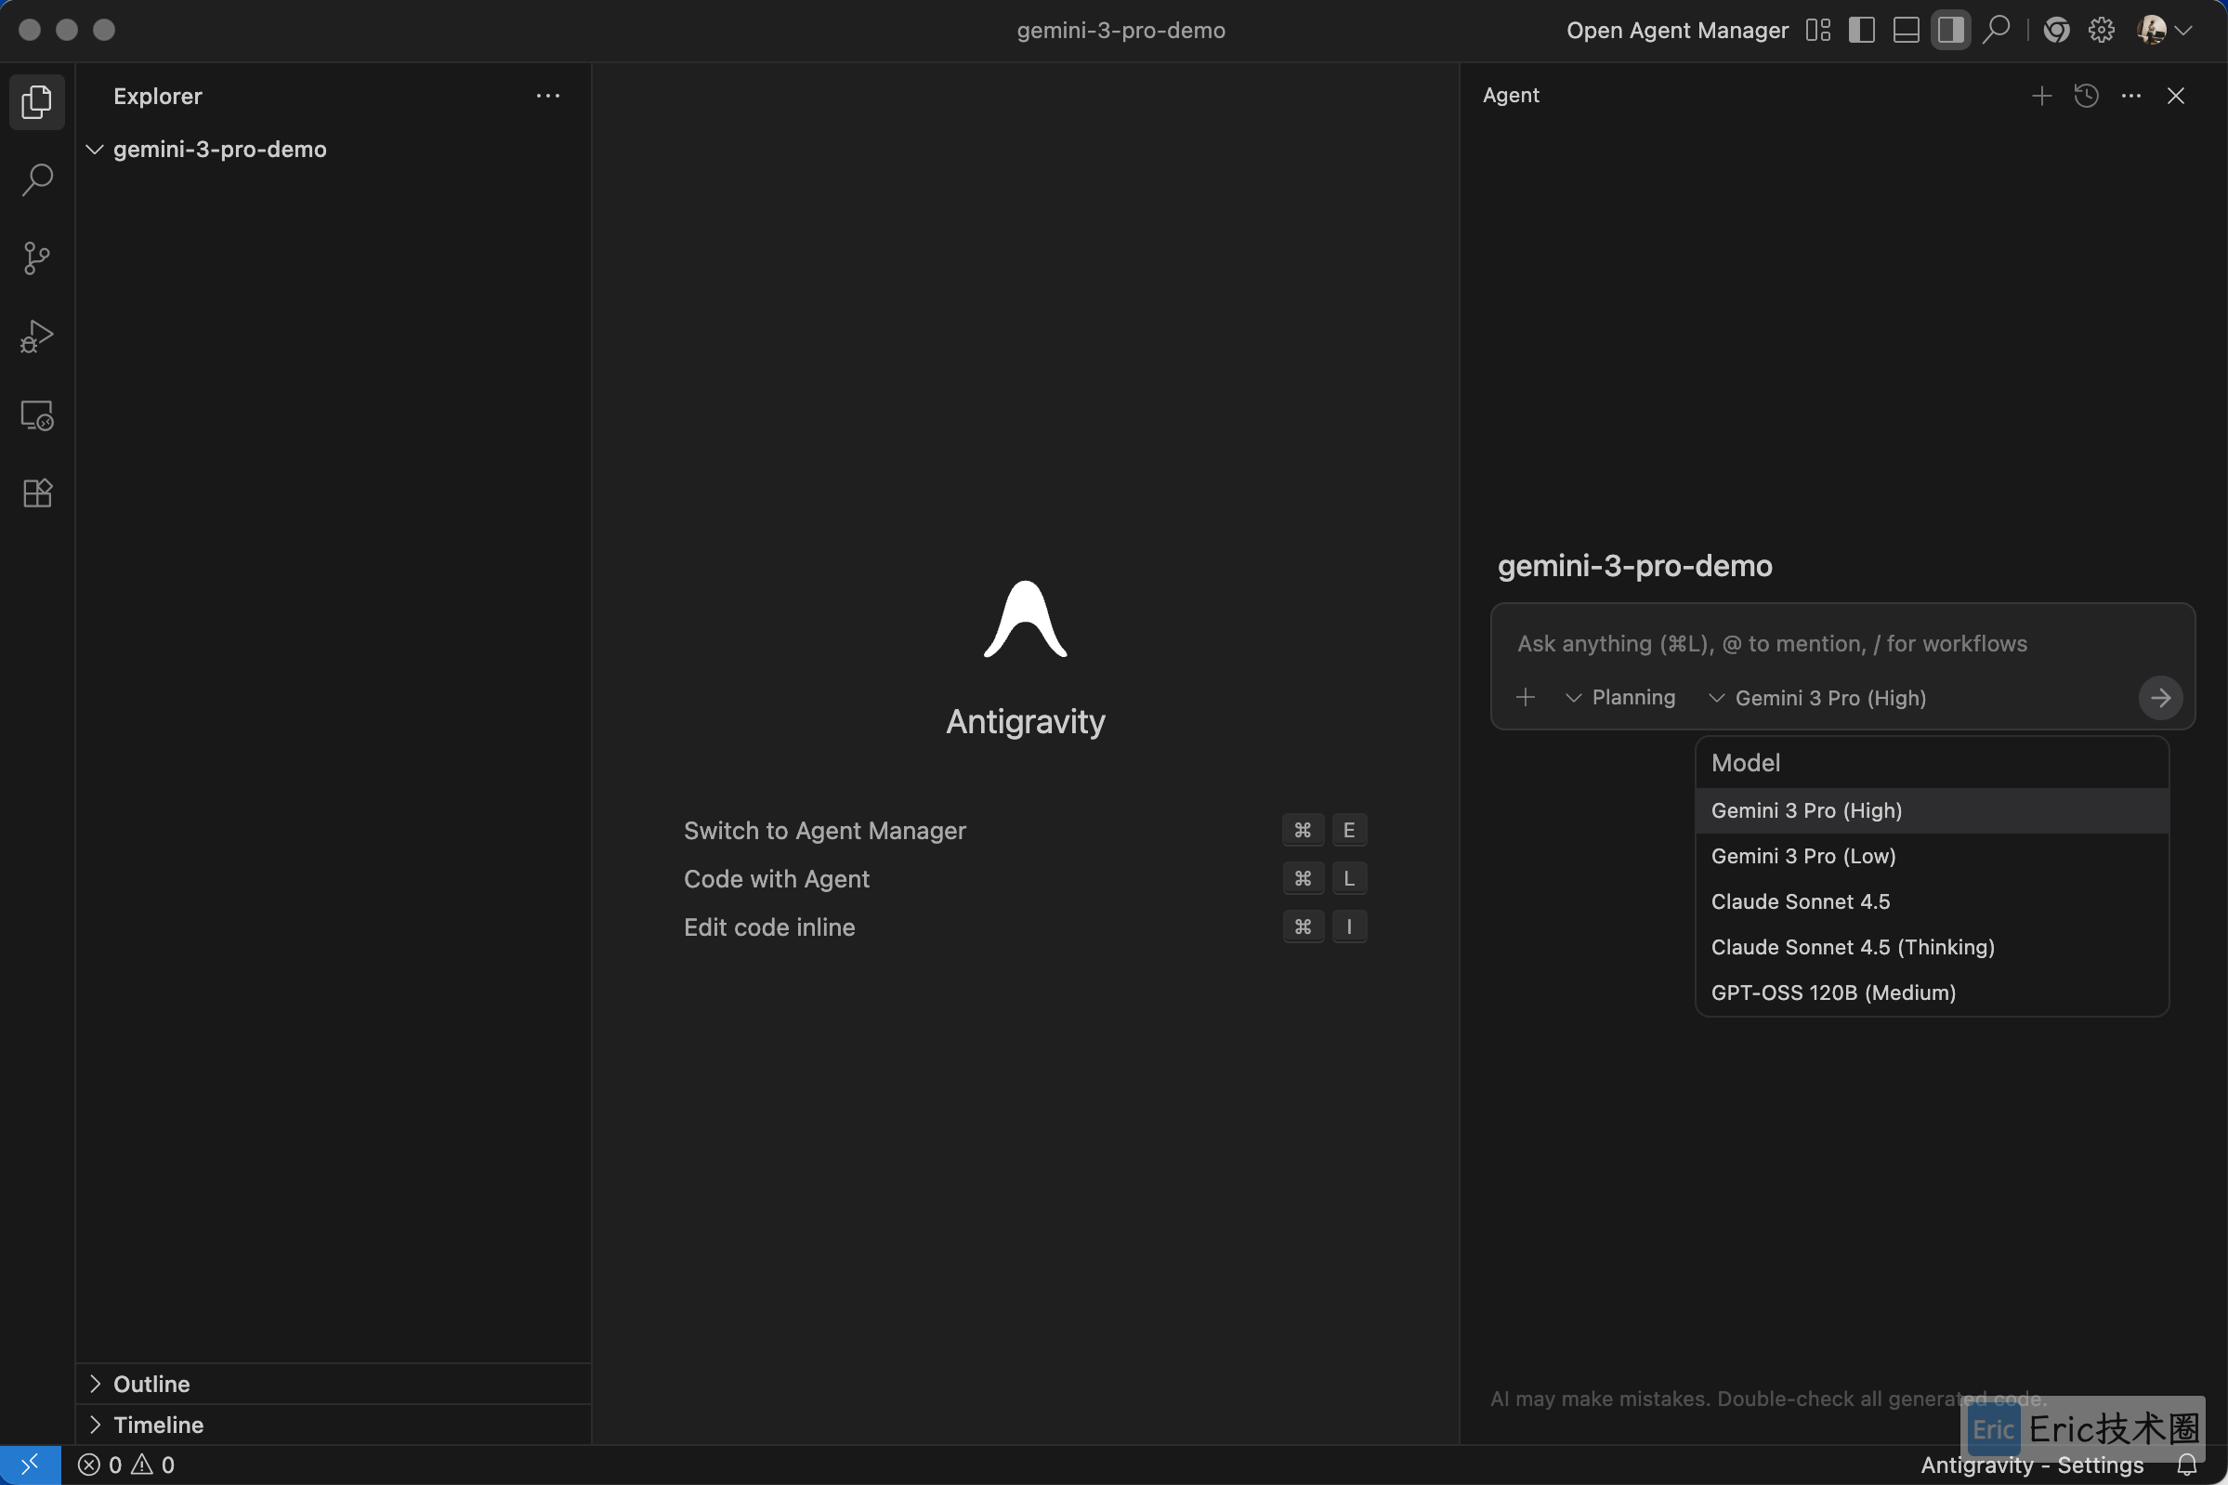
Task: Select Claude Sonnet 4.5 (Thinking) model
Action: point(1852,947)
